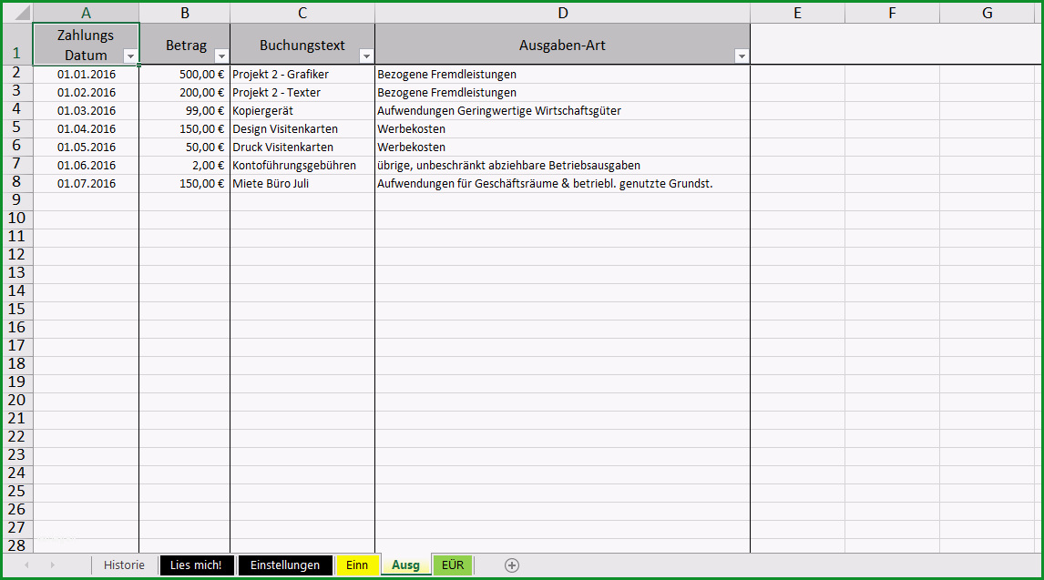Viewport: 1044px width, 580px height.
Task: Select column G header
Action: pos(988,13)
